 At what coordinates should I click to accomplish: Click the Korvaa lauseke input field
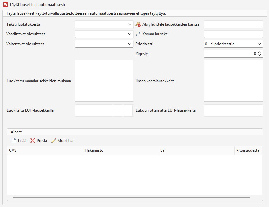click(x=233, y=34)
